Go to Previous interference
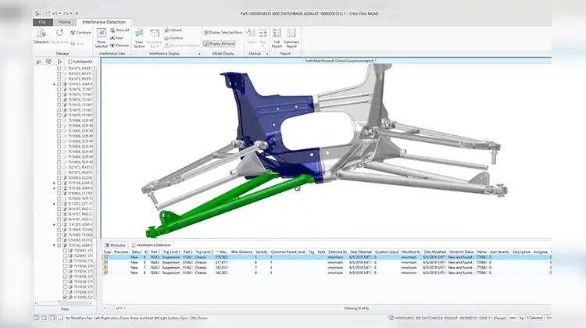The height and width of the screenshot is (328, 586). pyautogui.click(x=120, y=45)
